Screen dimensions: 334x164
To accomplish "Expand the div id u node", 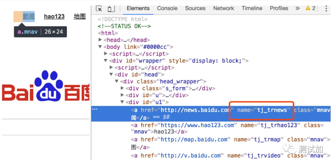I will [x=122, y=95].
